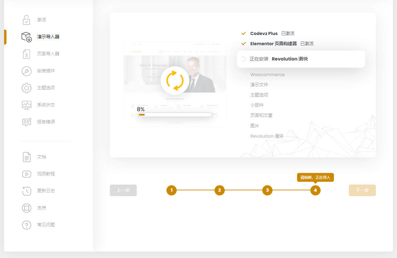397x258 pixels.
Task: Click the 请稍候，正在导入 tooltip
Action: (x=315, y=177)
